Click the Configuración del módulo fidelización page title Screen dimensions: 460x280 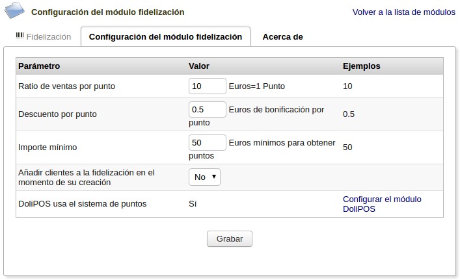(107, 12)
